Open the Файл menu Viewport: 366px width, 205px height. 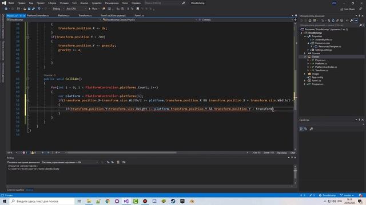pyautogui.click(x=11, y=3)
